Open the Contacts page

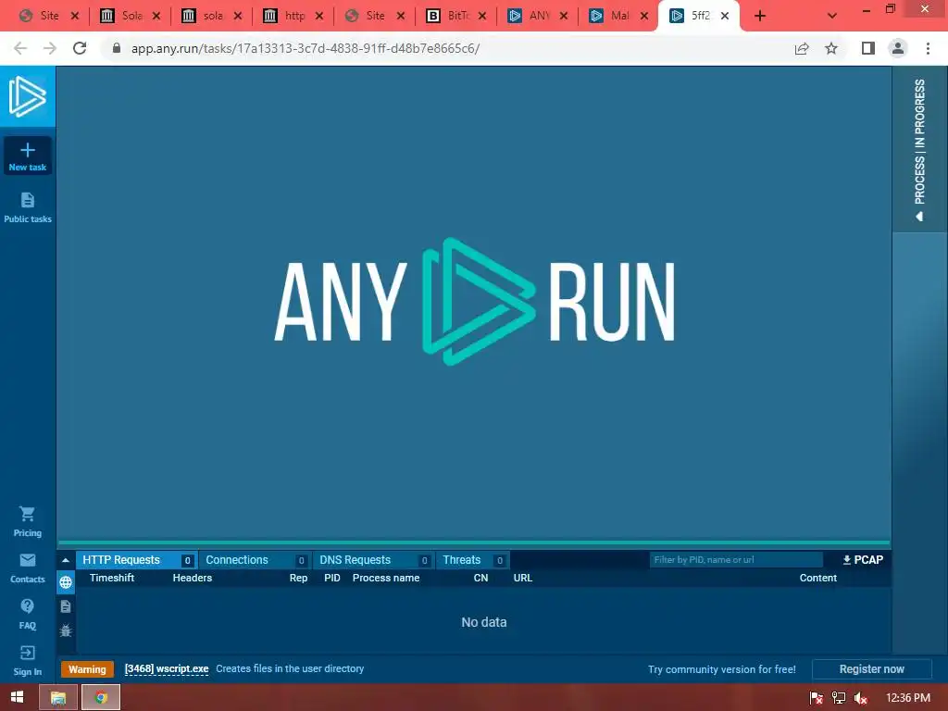[x=27, y=568]
